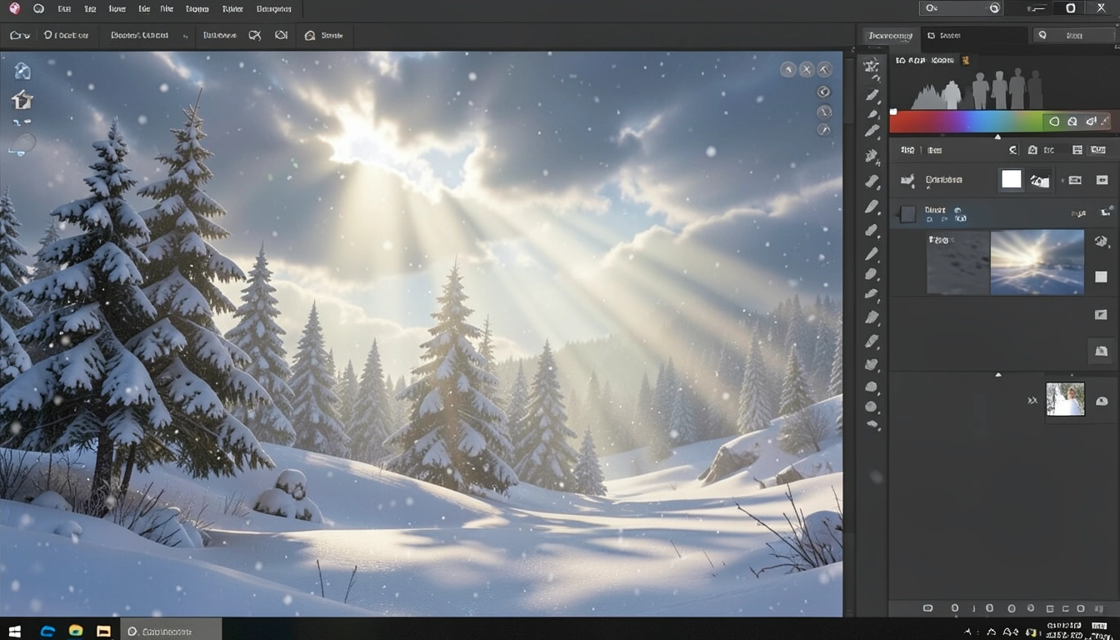Viewport: 1120px width, 640px height.
Task: Click the topmost tool in the vertical toolbar
Action: click(872, 67)
